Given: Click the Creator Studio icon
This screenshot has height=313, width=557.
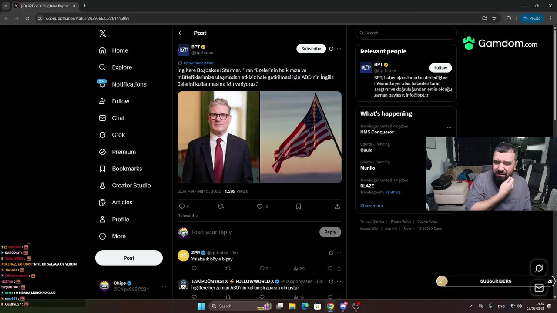Looking at the screenshot, I should coord(102,186).
